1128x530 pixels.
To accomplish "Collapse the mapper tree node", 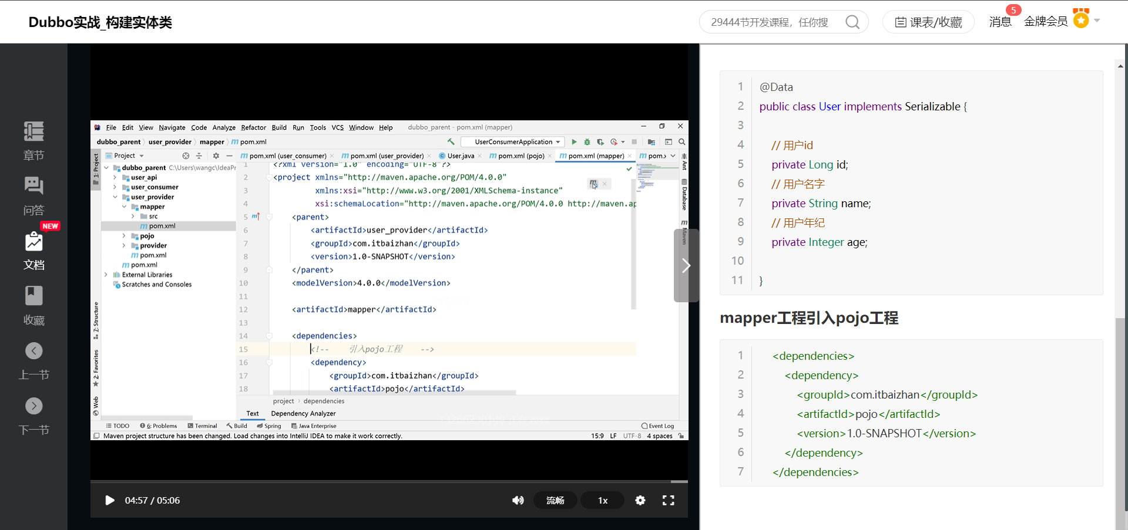I will (124, 207).
